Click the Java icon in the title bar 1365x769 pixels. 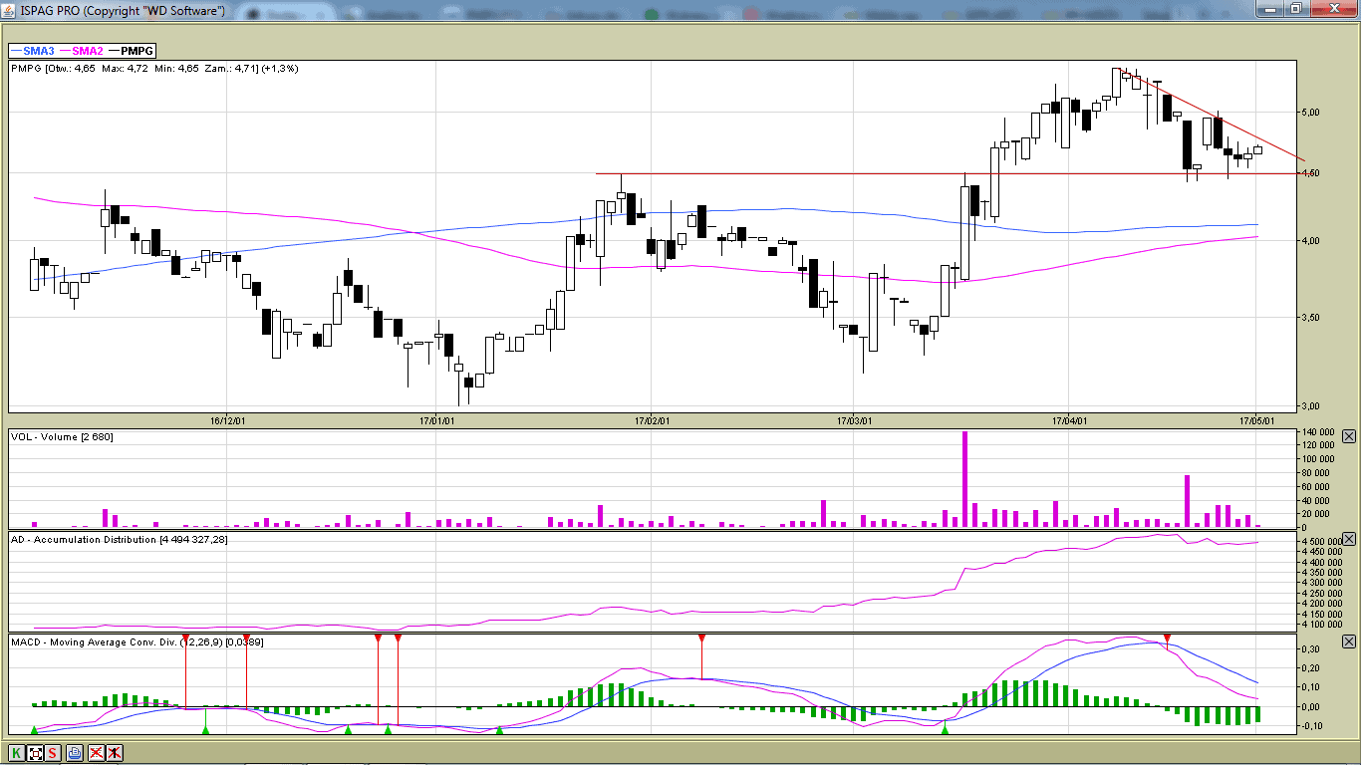(9, 10)
